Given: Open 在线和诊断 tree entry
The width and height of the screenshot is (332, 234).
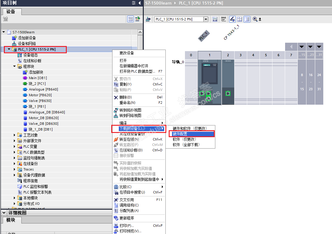Looking at the screenshot, I should tap(32, 61).
